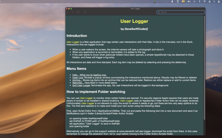Image resolution: width=222 pixels, height=138 pixels.
Task: Close the User Logger help window
Action: pos(67,9)
